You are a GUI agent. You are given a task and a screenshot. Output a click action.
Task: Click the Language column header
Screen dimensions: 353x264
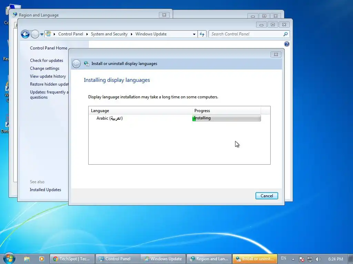(x=140, y=110)
